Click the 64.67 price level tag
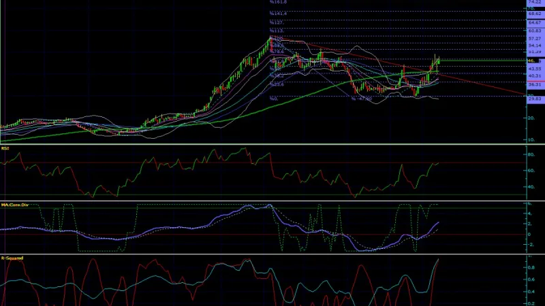The image size is (545, 306). coord(536,22)
